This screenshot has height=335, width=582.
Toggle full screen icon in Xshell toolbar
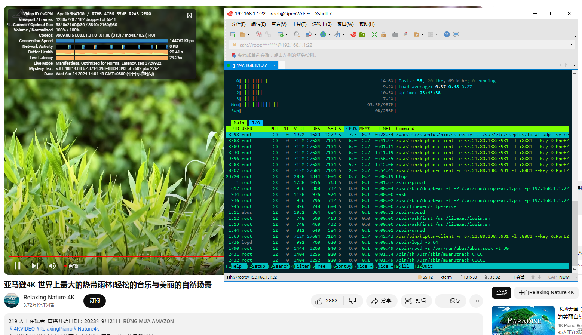[374, 34]
